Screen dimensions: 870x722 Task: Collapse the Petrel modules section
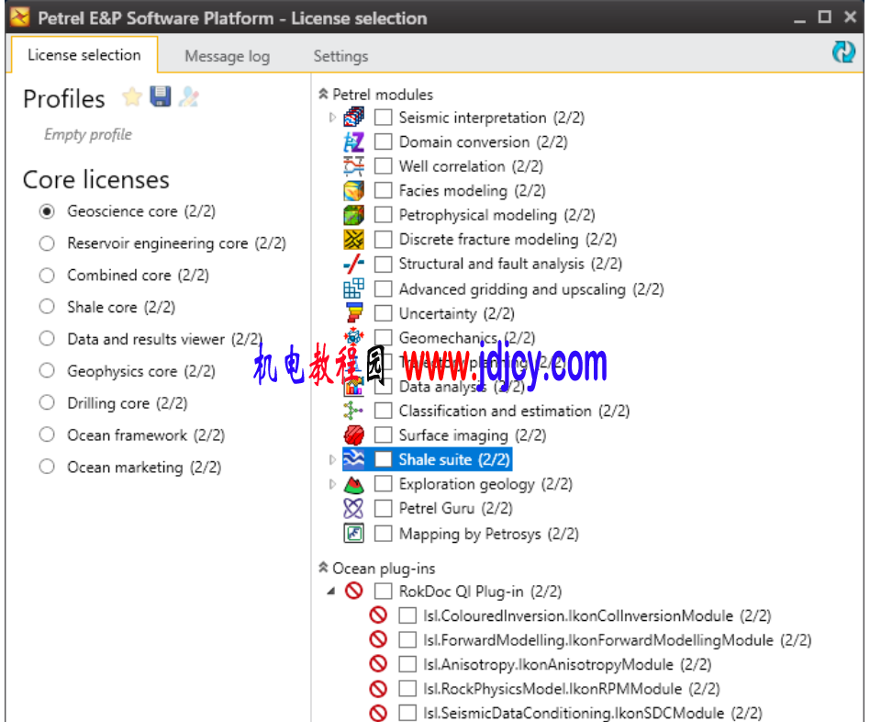coord(323,94)
